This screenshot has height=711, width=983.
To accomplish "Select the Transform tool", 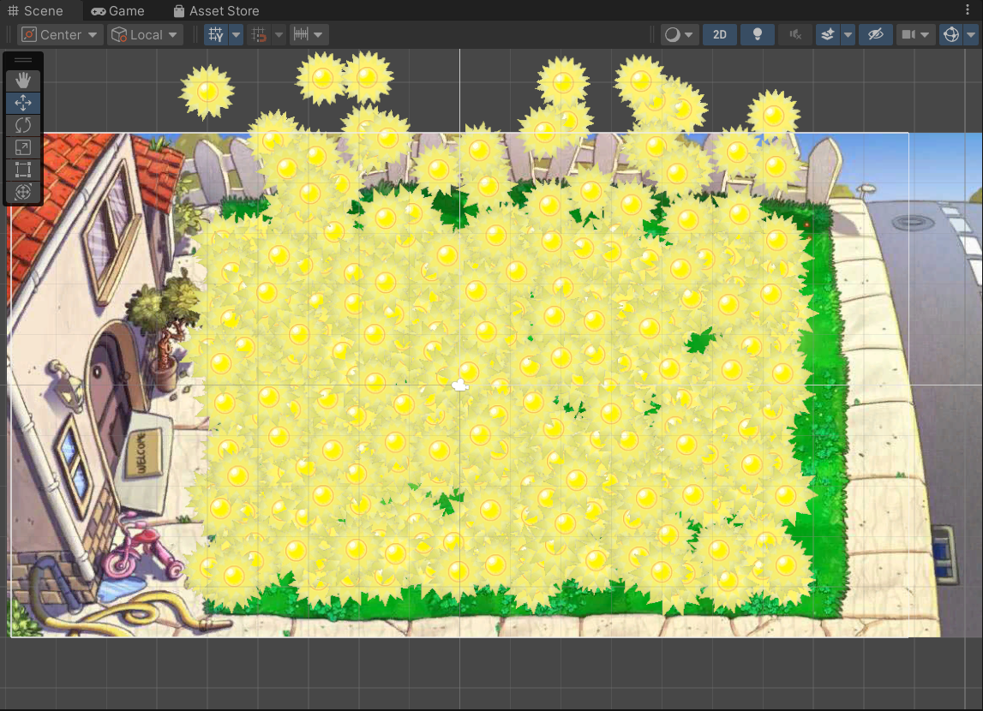I will pyautogui.click(x=23, y=192).
